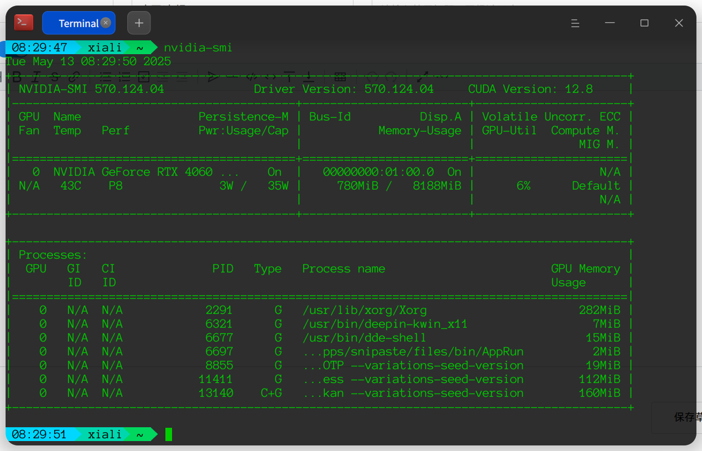Click the snipaste AppRun process path

[413, 352]
